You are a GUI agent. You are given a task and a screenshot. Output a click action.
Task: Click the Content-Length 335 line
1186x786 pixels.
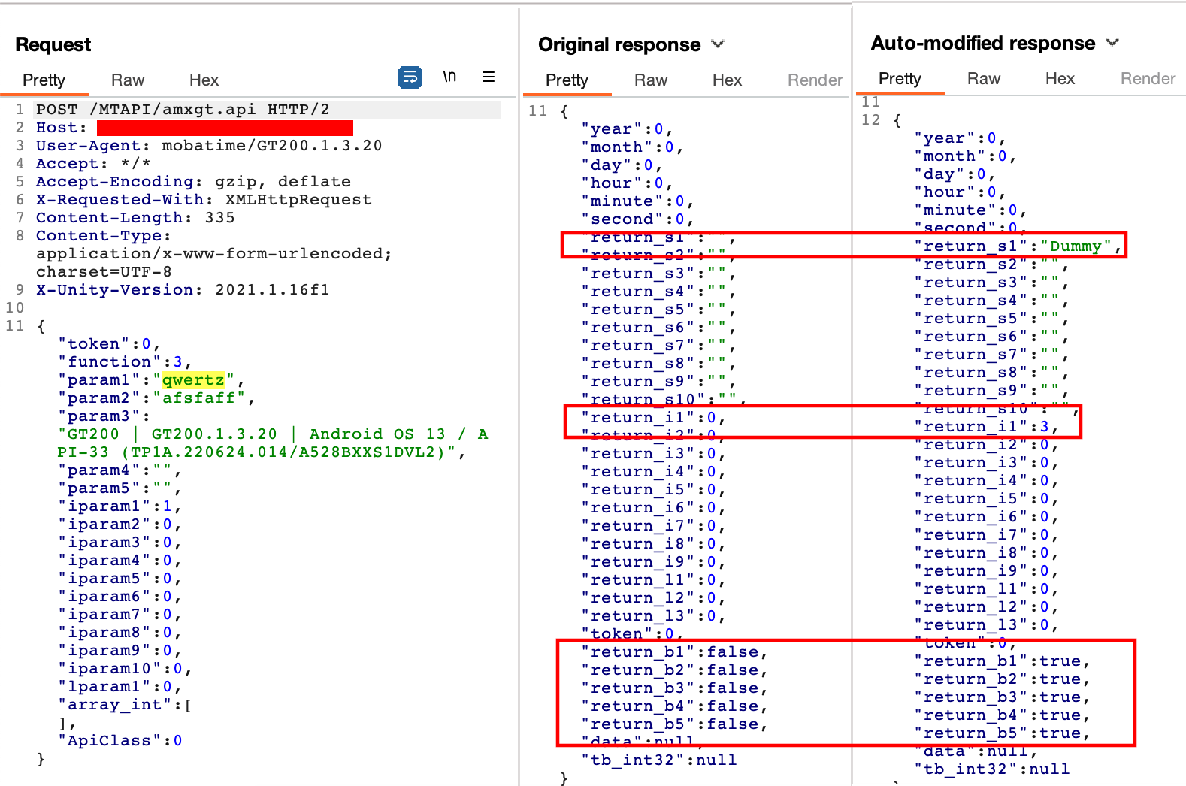pos(135,218)
